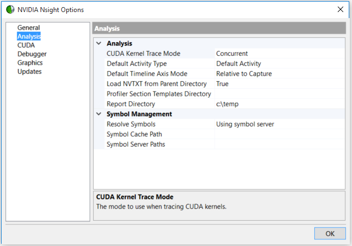Click the NVIDIA Nsight logo icon
The image size is (352, 246).
click(x=10, y=10)
